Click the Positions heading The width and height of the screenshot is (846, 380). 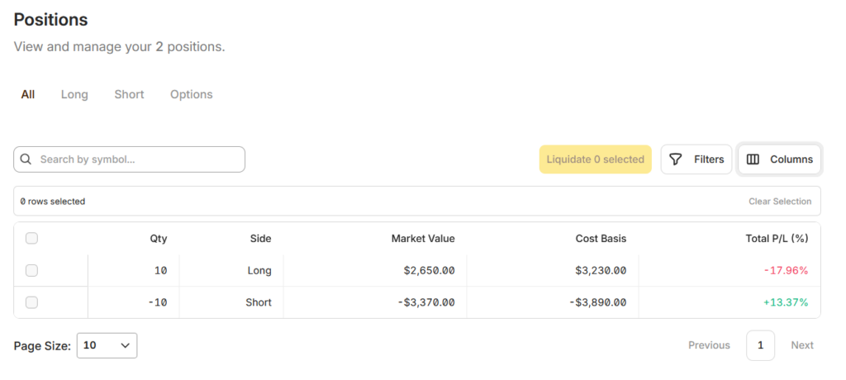click(x=50, y=20)
